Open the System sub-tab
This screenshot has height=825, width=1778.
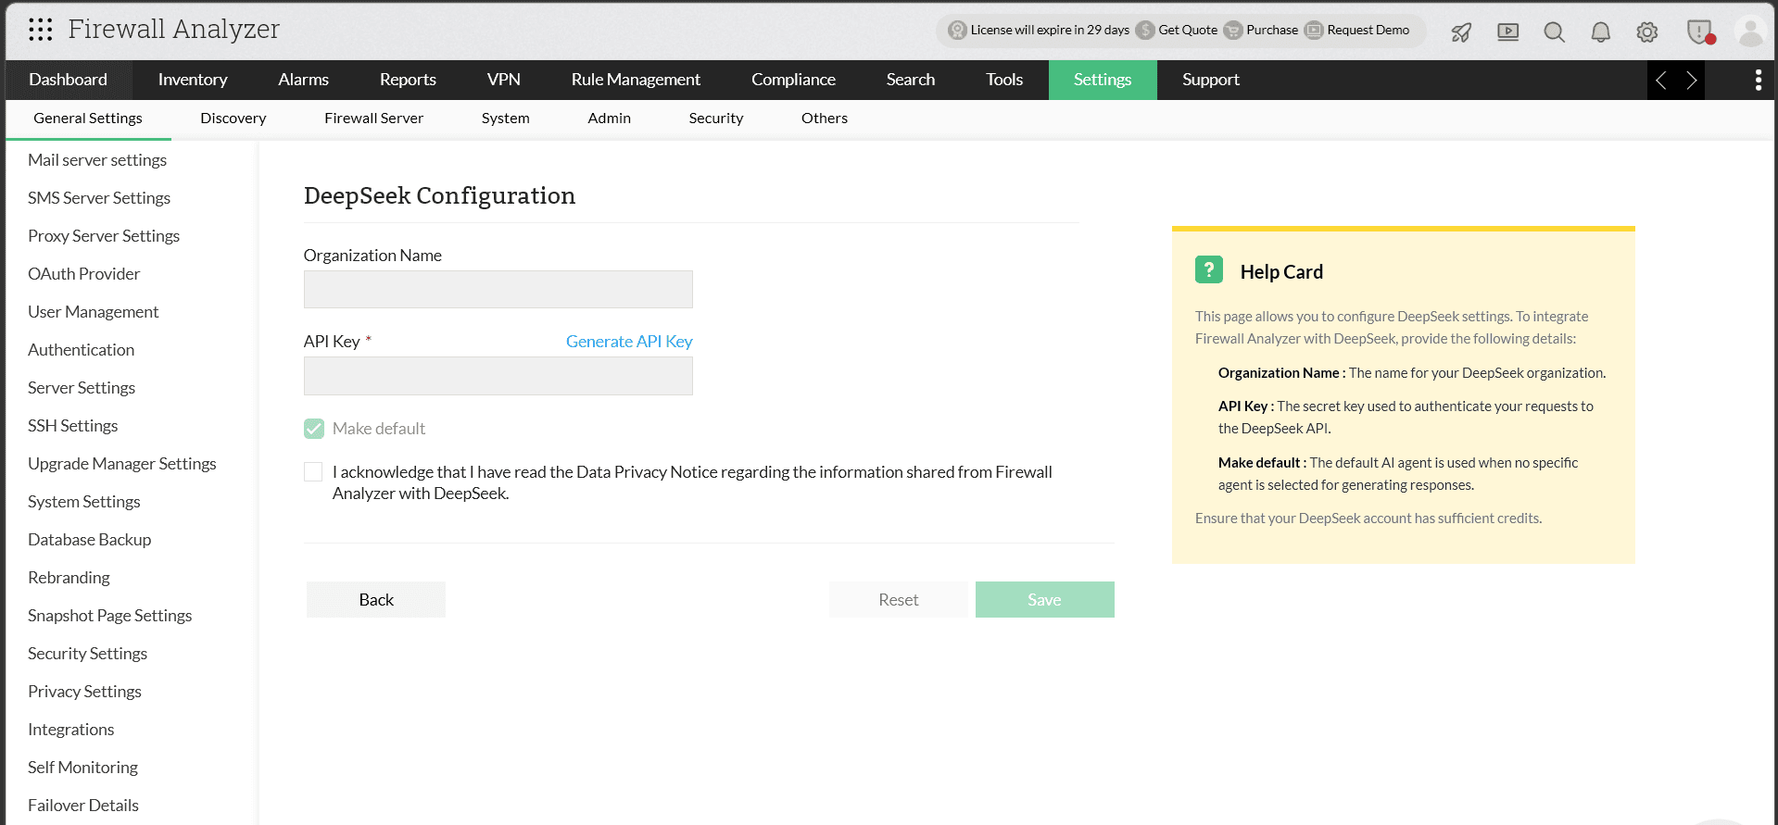(506, 119)
